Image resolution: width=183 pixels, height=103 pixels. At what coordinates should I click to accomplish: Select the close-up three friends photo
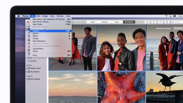click(122, 48)
